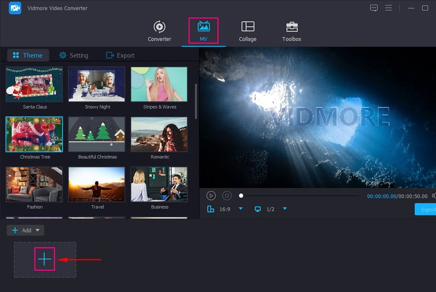The width and height of the screenshot is (436, 292).
Task: Click the blue Export button
Action: pyautogui.click(x=425, y=210)
